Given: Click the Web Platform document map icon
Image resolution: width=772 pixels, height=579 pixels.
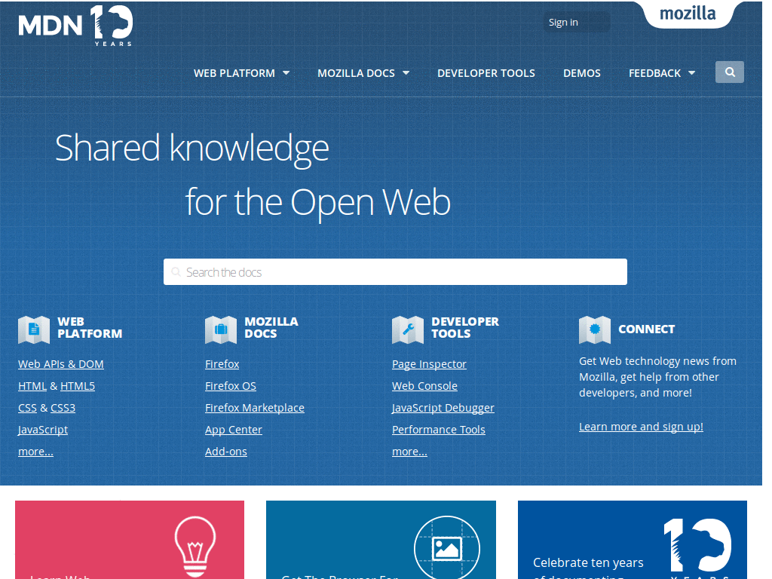Looking at the screenshot, I should click(x=34, y=329).
